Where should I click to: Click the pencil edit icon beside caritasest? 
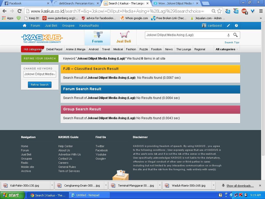[x=228, y=26]
